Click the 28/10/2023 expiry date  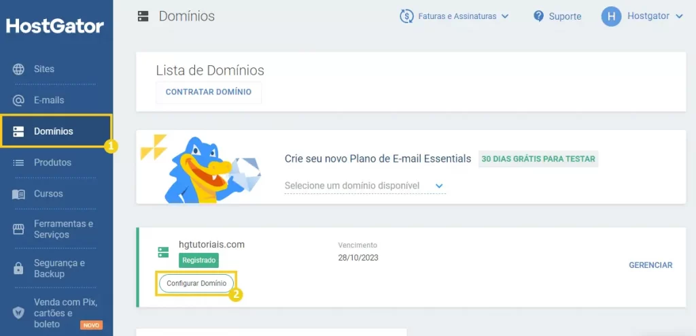[x=358, y=258]
